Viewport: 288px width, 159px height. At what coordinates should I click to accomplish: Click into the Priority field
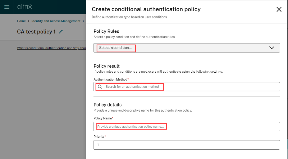click(x=186, y=145)
